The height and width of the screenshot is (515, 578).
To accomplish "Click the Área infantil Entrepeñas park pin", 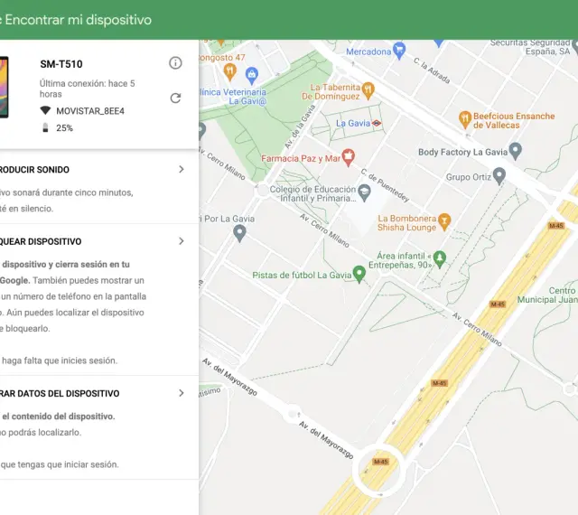I will (440, 259).
